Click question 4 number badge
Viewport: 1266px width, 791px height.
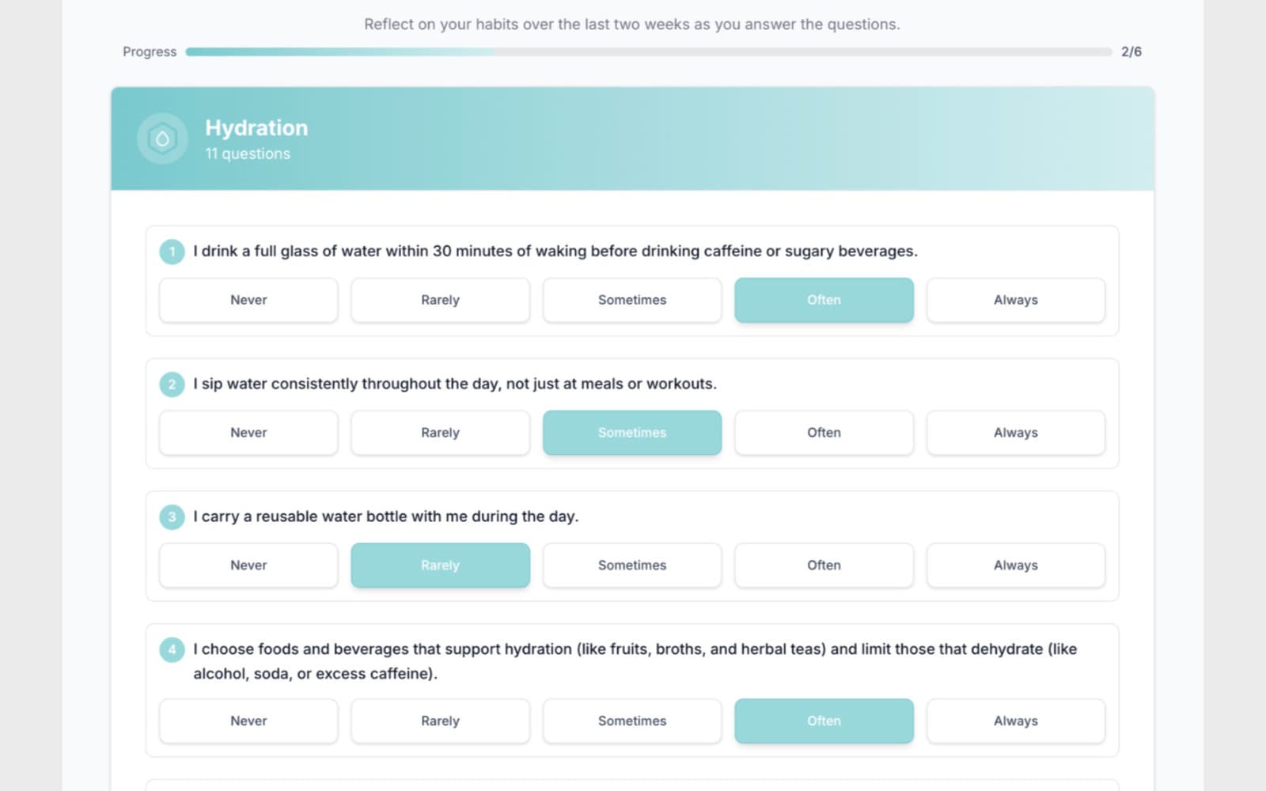[x=172, y=650]
